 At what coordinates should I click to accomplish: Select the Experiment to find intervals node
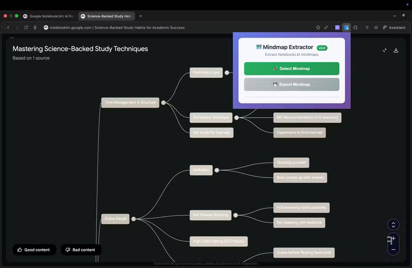point(299,133)
